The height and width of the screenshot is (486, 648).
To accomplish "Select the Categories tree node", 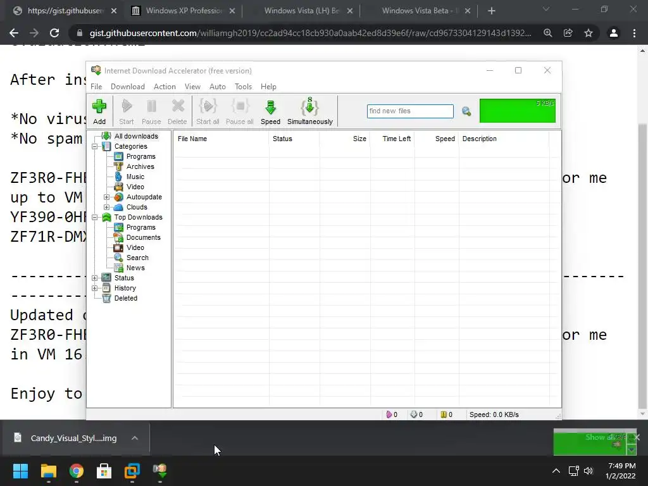I will tap(130, 146).
